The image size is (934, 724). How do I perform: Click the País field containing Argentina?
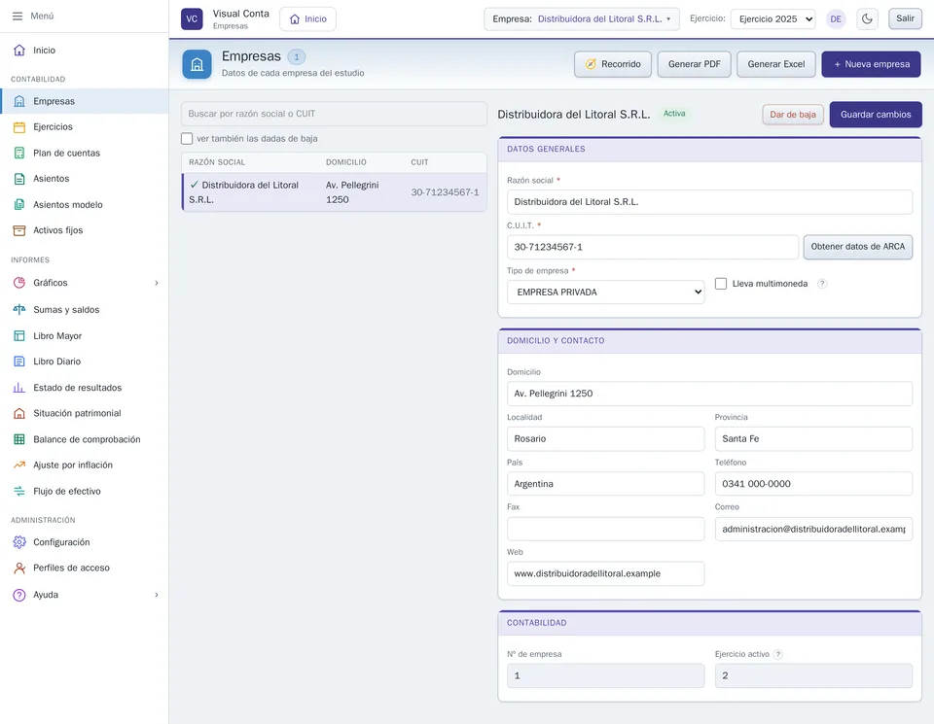pos(605,484)
